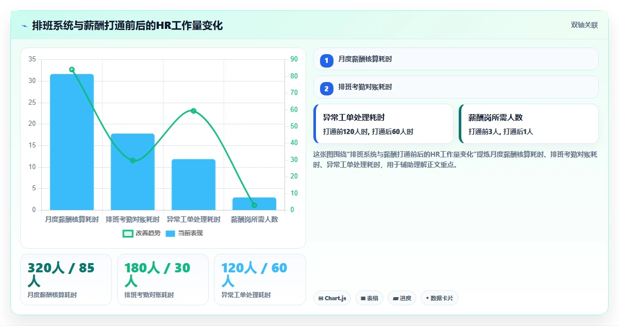Click the 薪酬岗所需人数 bar in the chart
The width and height of the screenshot is (619, 326).
[x=254, y=204]
